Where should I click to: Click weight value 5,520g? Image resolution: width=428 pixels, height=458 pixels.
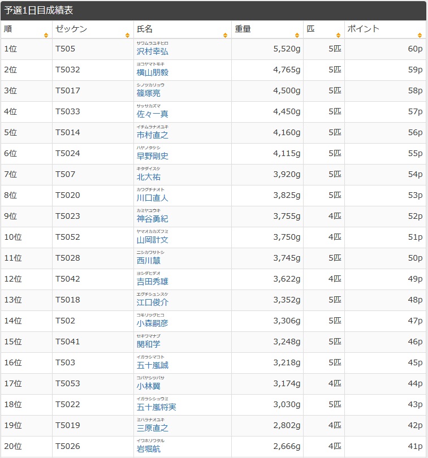[x=287, y=49]
